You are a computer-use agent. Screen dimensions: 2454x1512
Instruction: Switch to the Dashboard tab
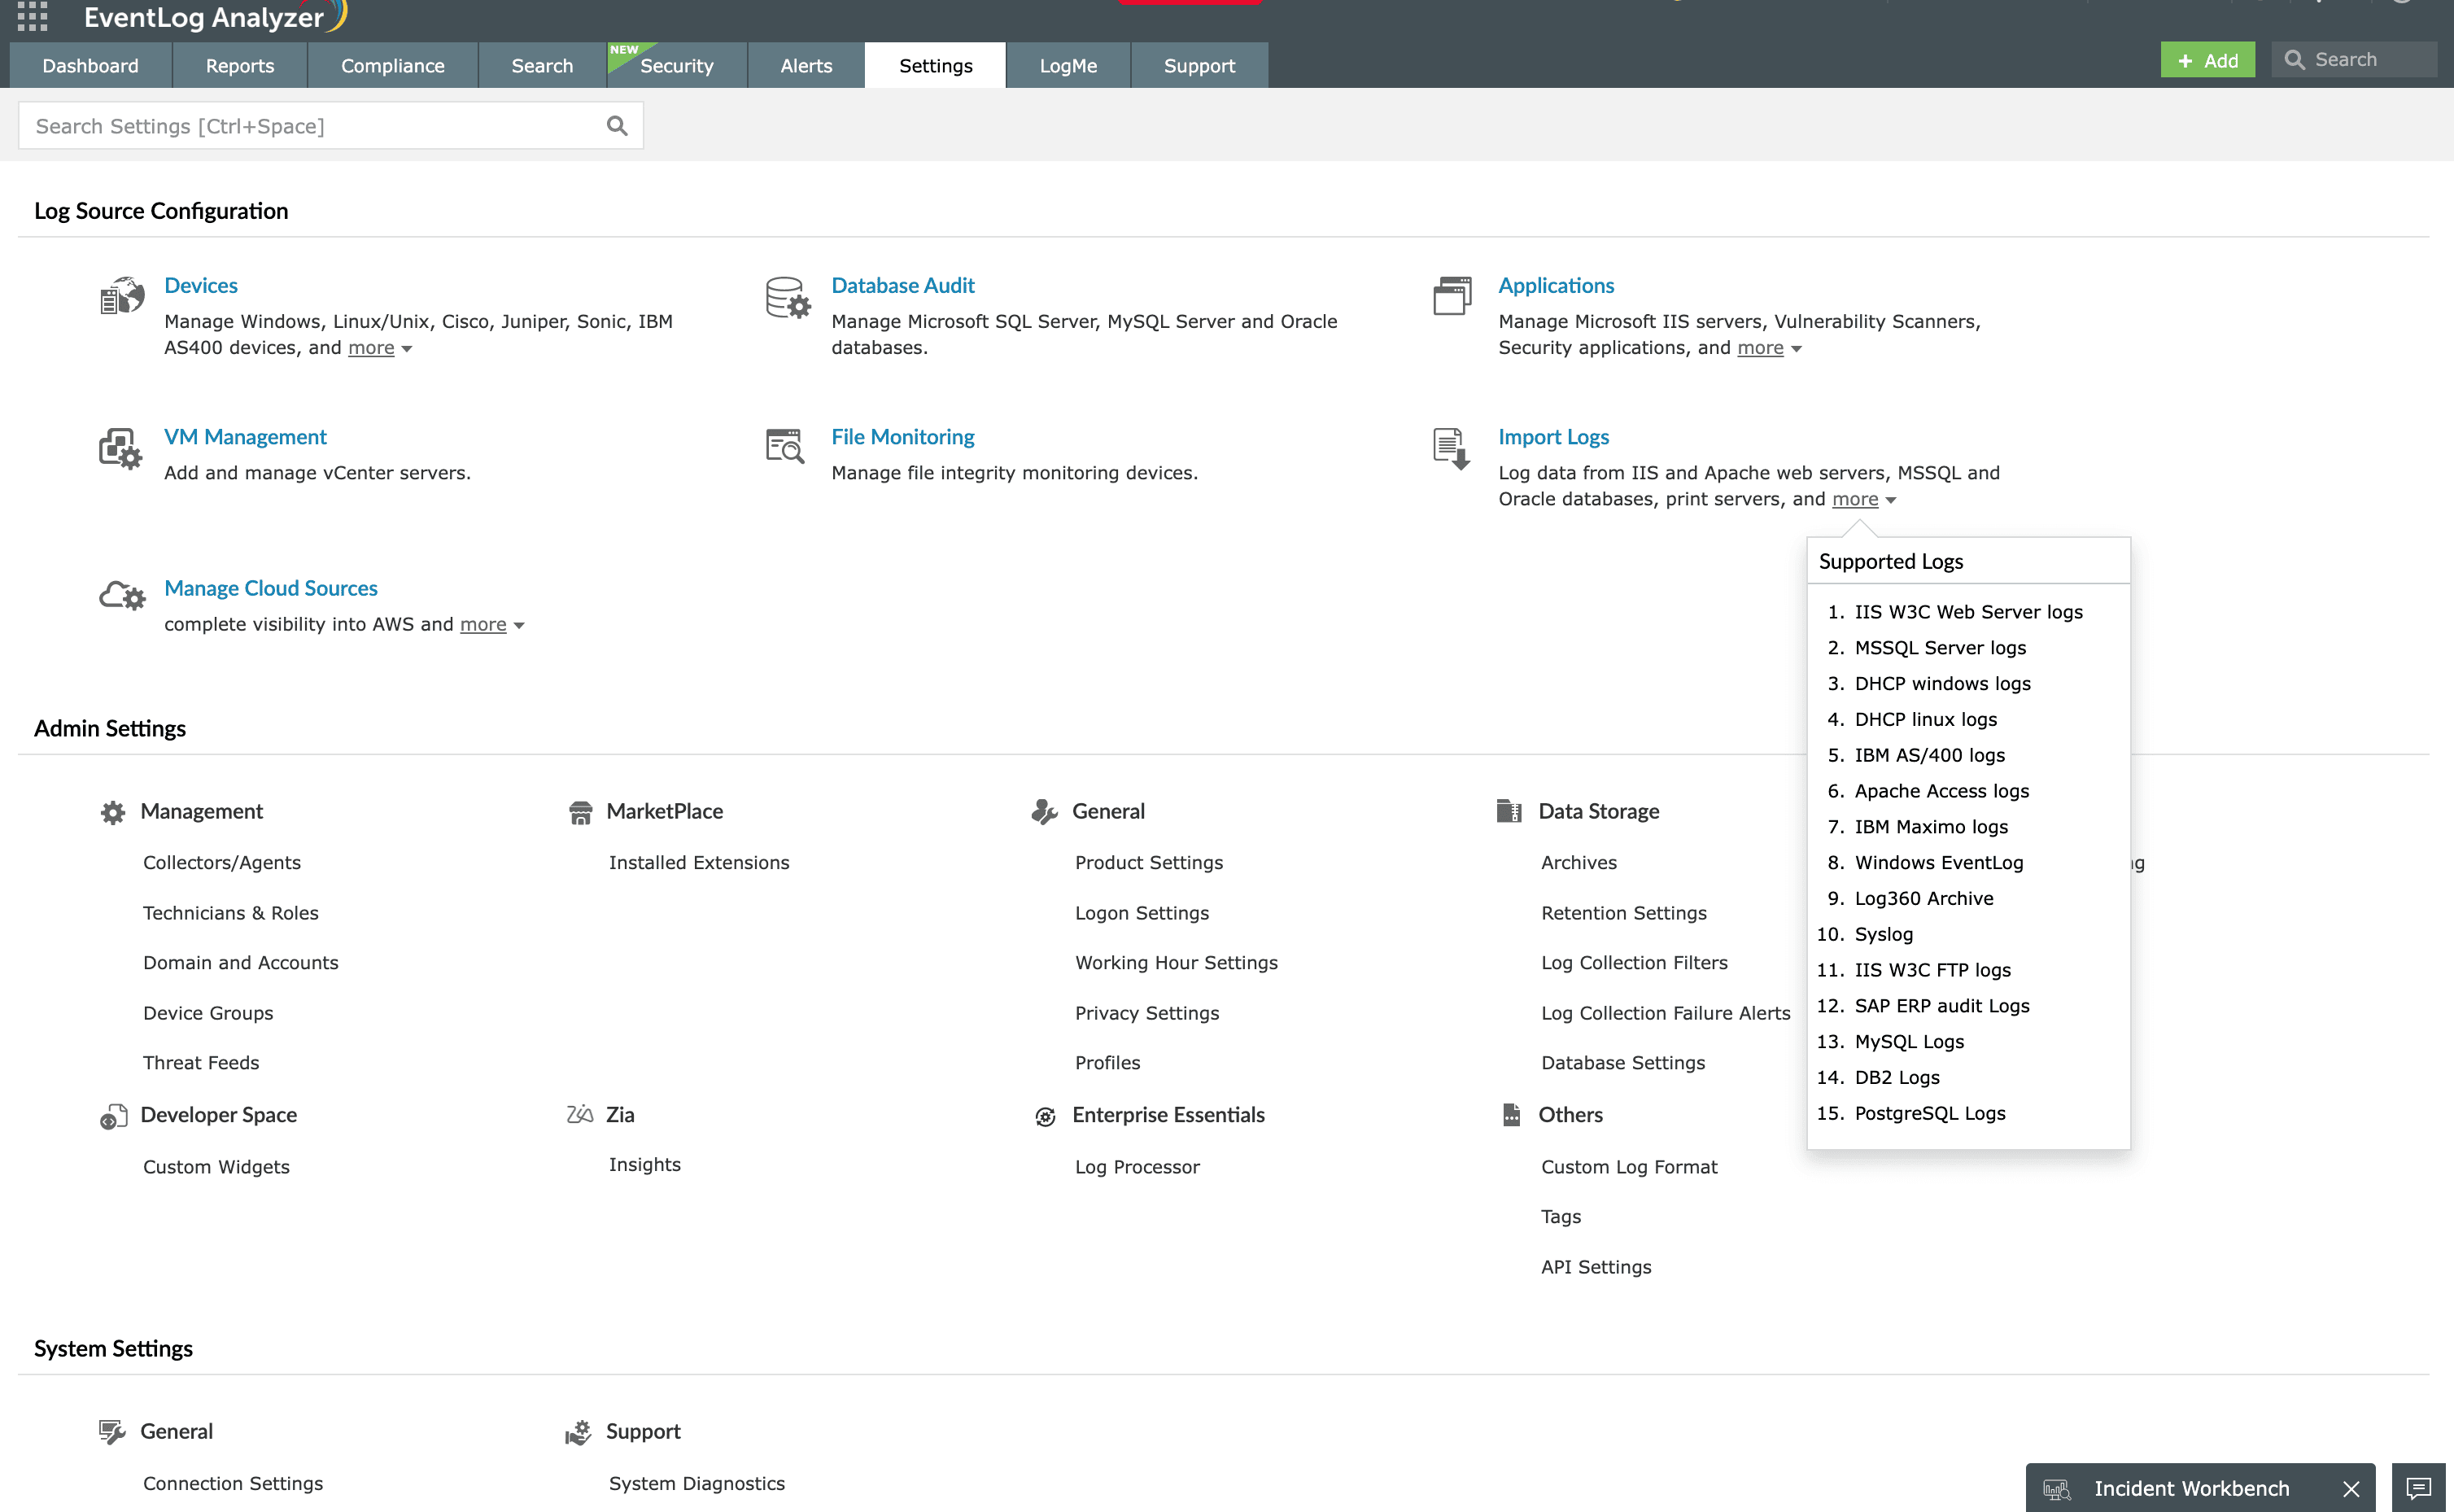(x=90, y=65)
